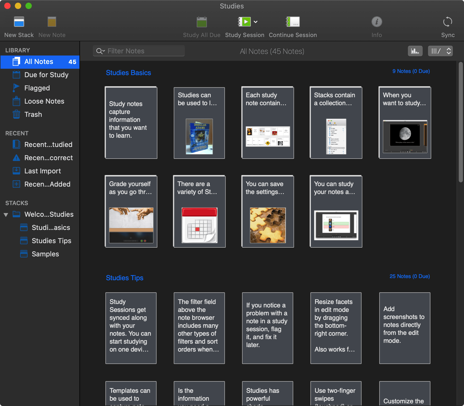The image size is (464, 406).
Task: Click the green zoom window button
Action: pyautogui.click(x=29, y=6)
